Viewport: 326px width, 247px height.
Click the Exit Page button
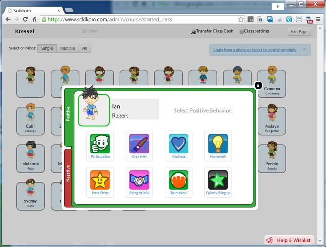coord(299,31)
